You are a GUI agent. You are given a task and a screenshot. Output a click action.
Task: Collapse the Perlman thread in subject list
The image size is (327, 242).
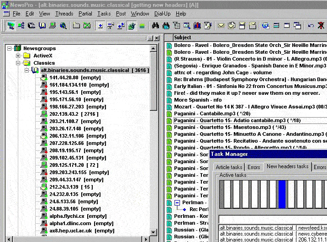[177, 202]
